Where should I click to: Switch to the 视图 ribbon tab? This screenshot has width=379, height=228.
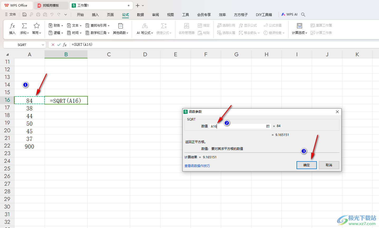171,15
